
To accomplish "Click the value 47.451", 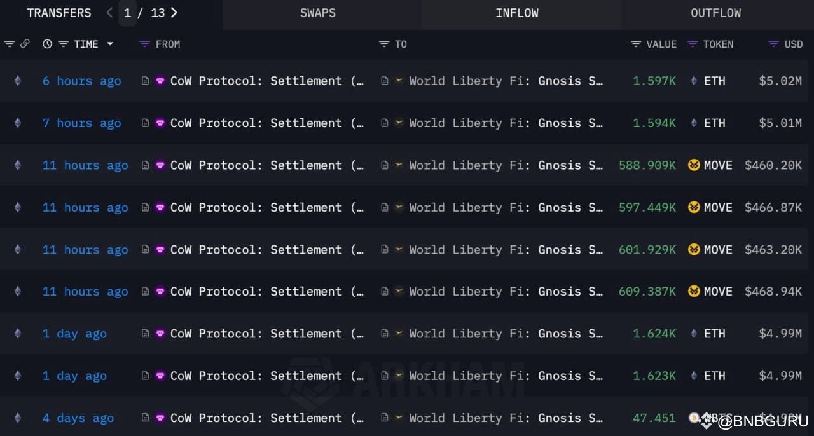I will click(x=654, y=418).
